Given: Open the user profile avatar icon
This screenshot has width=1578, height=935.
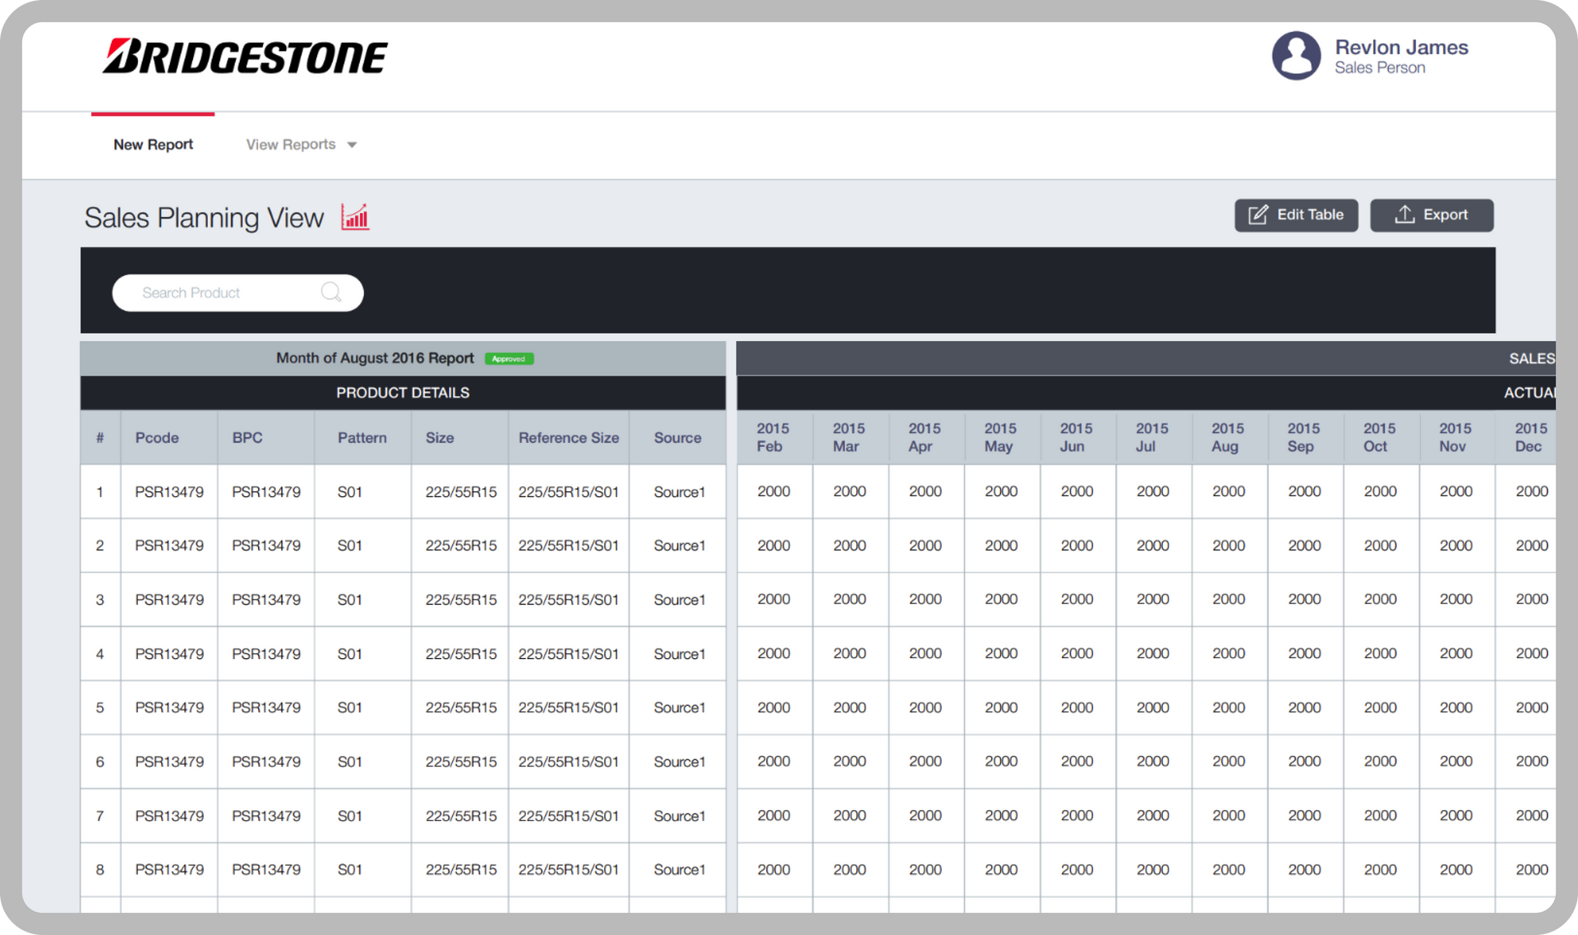Looking at the screenshot, I should [x=1296, y=56].
